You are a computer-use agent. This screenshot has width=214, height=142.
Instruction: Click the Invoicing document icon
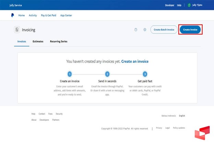[17, 30]
